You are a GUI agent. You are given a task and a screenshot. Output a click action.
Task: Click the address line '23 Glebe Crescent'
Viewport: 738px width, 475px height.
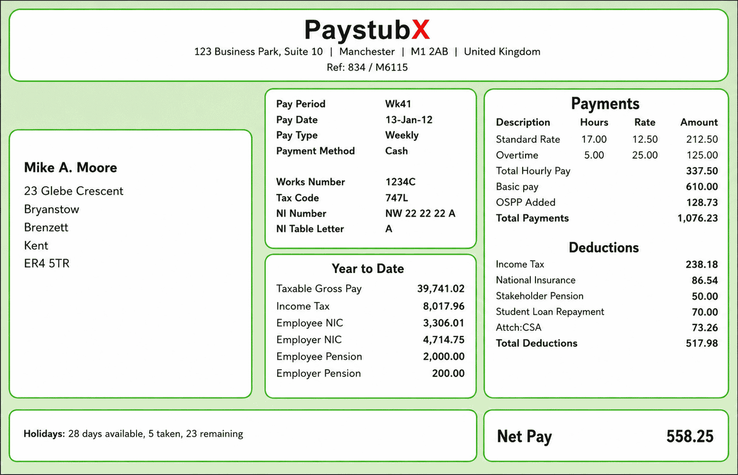coord(74,191)
